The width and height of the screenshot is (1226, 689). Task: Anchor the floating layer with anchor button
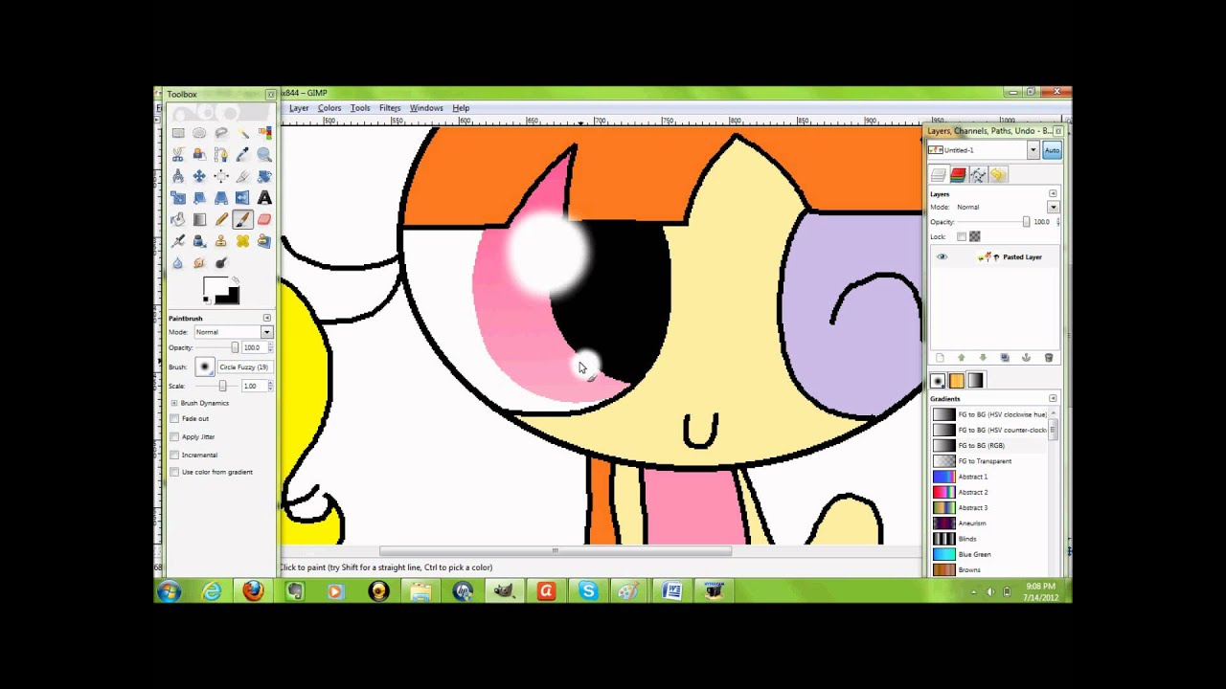pyautogui.click(x=1026, y=358)
